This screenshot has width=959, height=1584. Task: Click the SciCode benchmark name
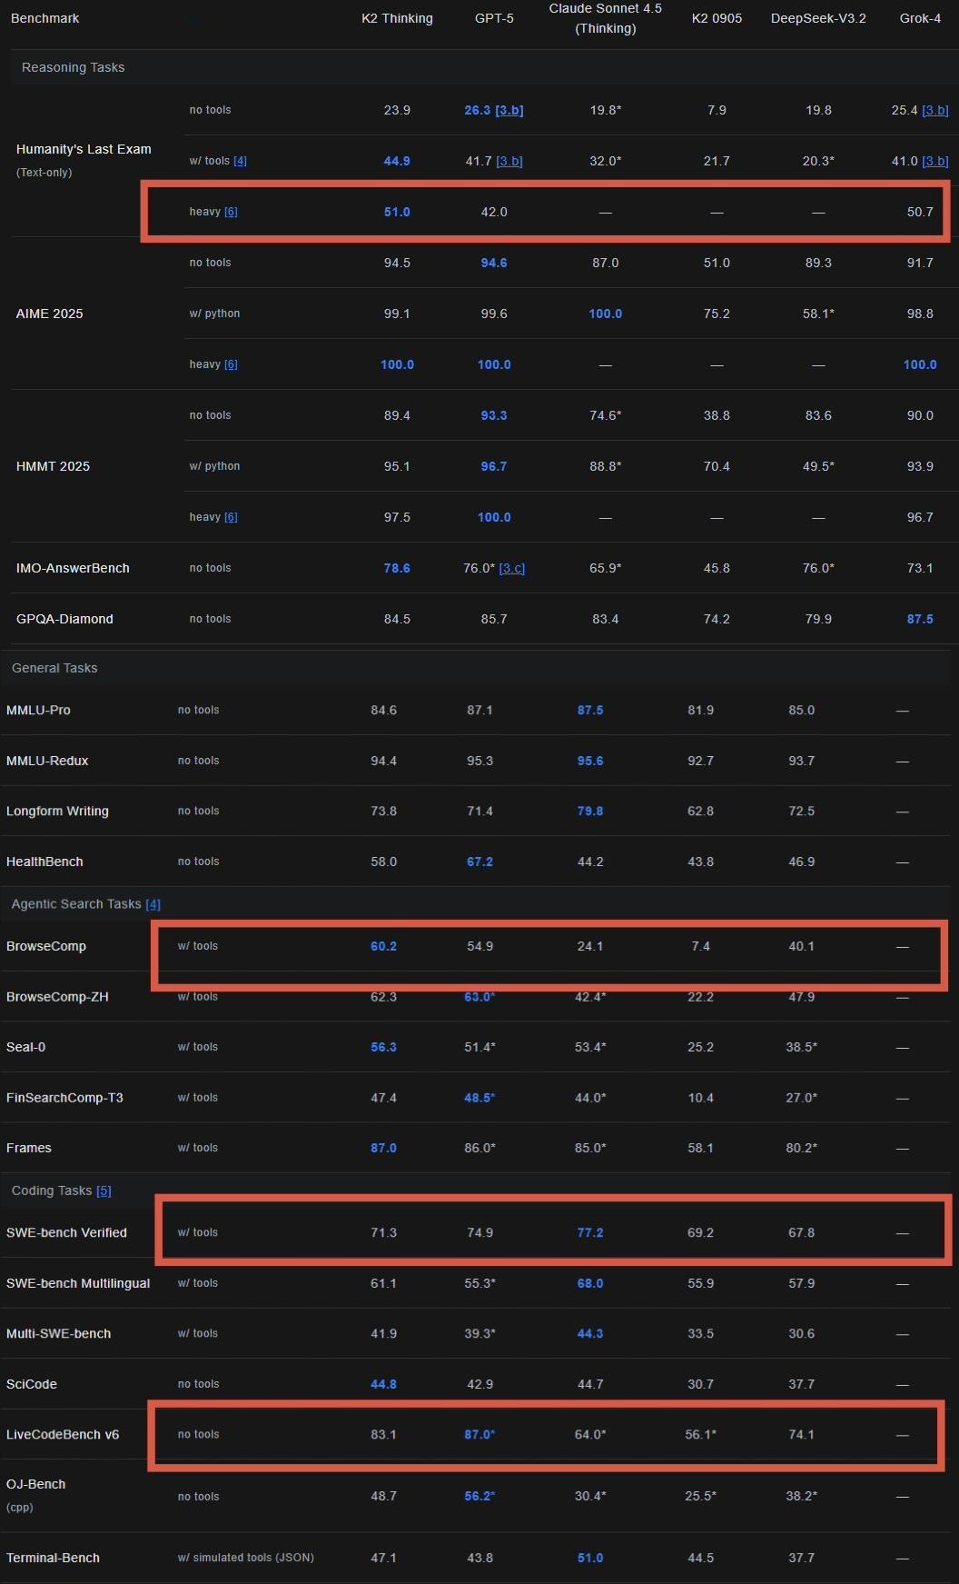coord(32,1384)
